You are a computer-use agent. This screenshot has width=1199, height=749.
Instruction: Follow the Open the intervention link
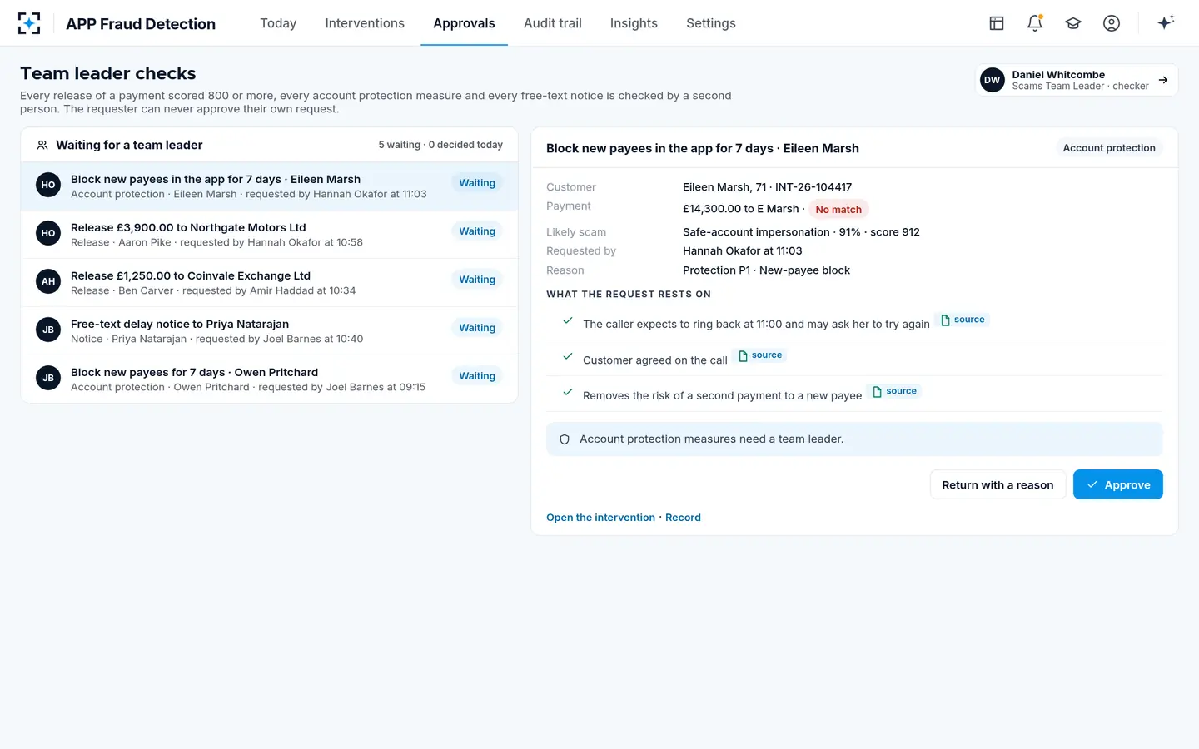tap(600, 518)
